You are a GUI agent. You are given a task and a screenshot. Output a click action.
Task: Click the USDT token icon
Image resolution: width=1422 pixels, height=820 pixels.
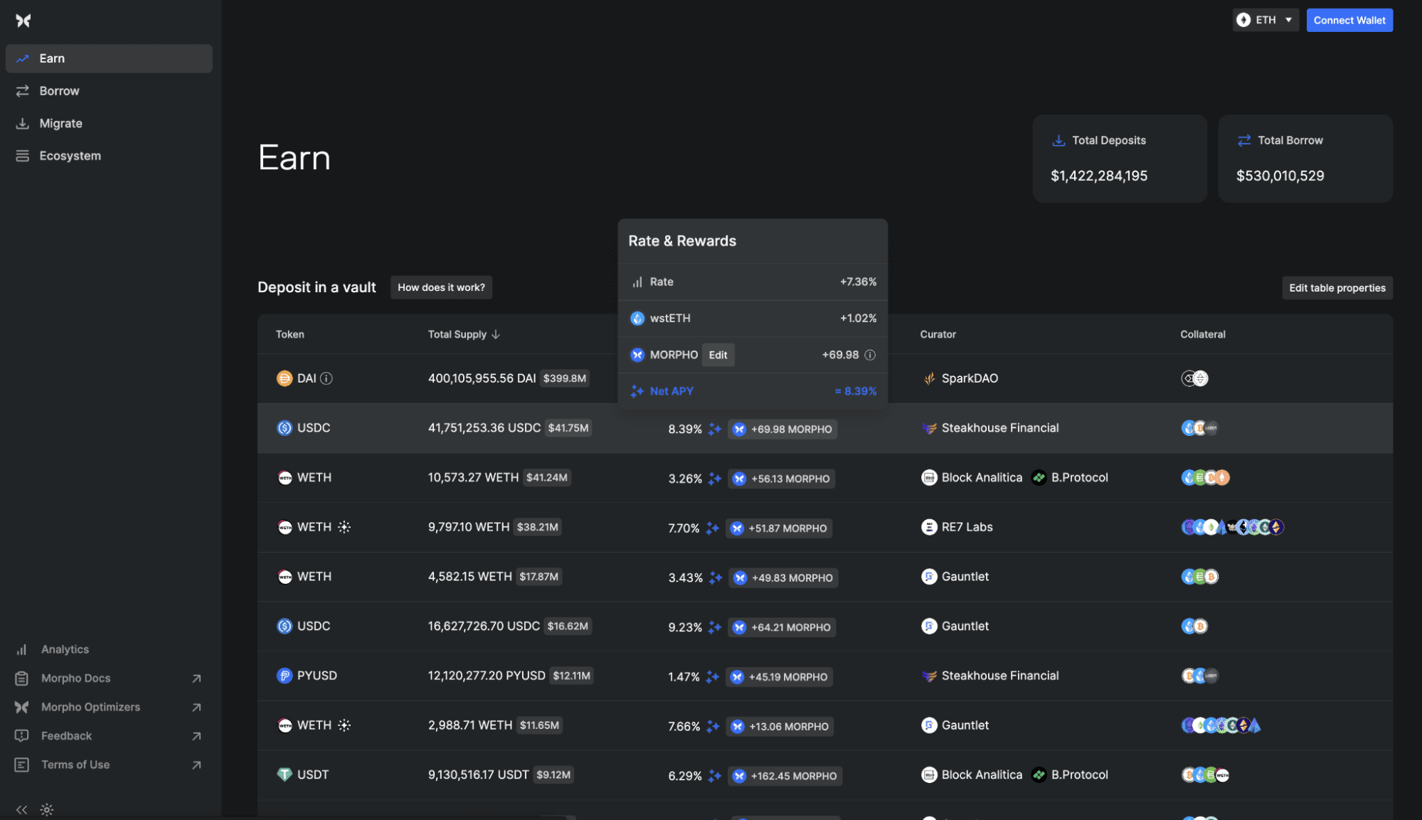(285, 774)
